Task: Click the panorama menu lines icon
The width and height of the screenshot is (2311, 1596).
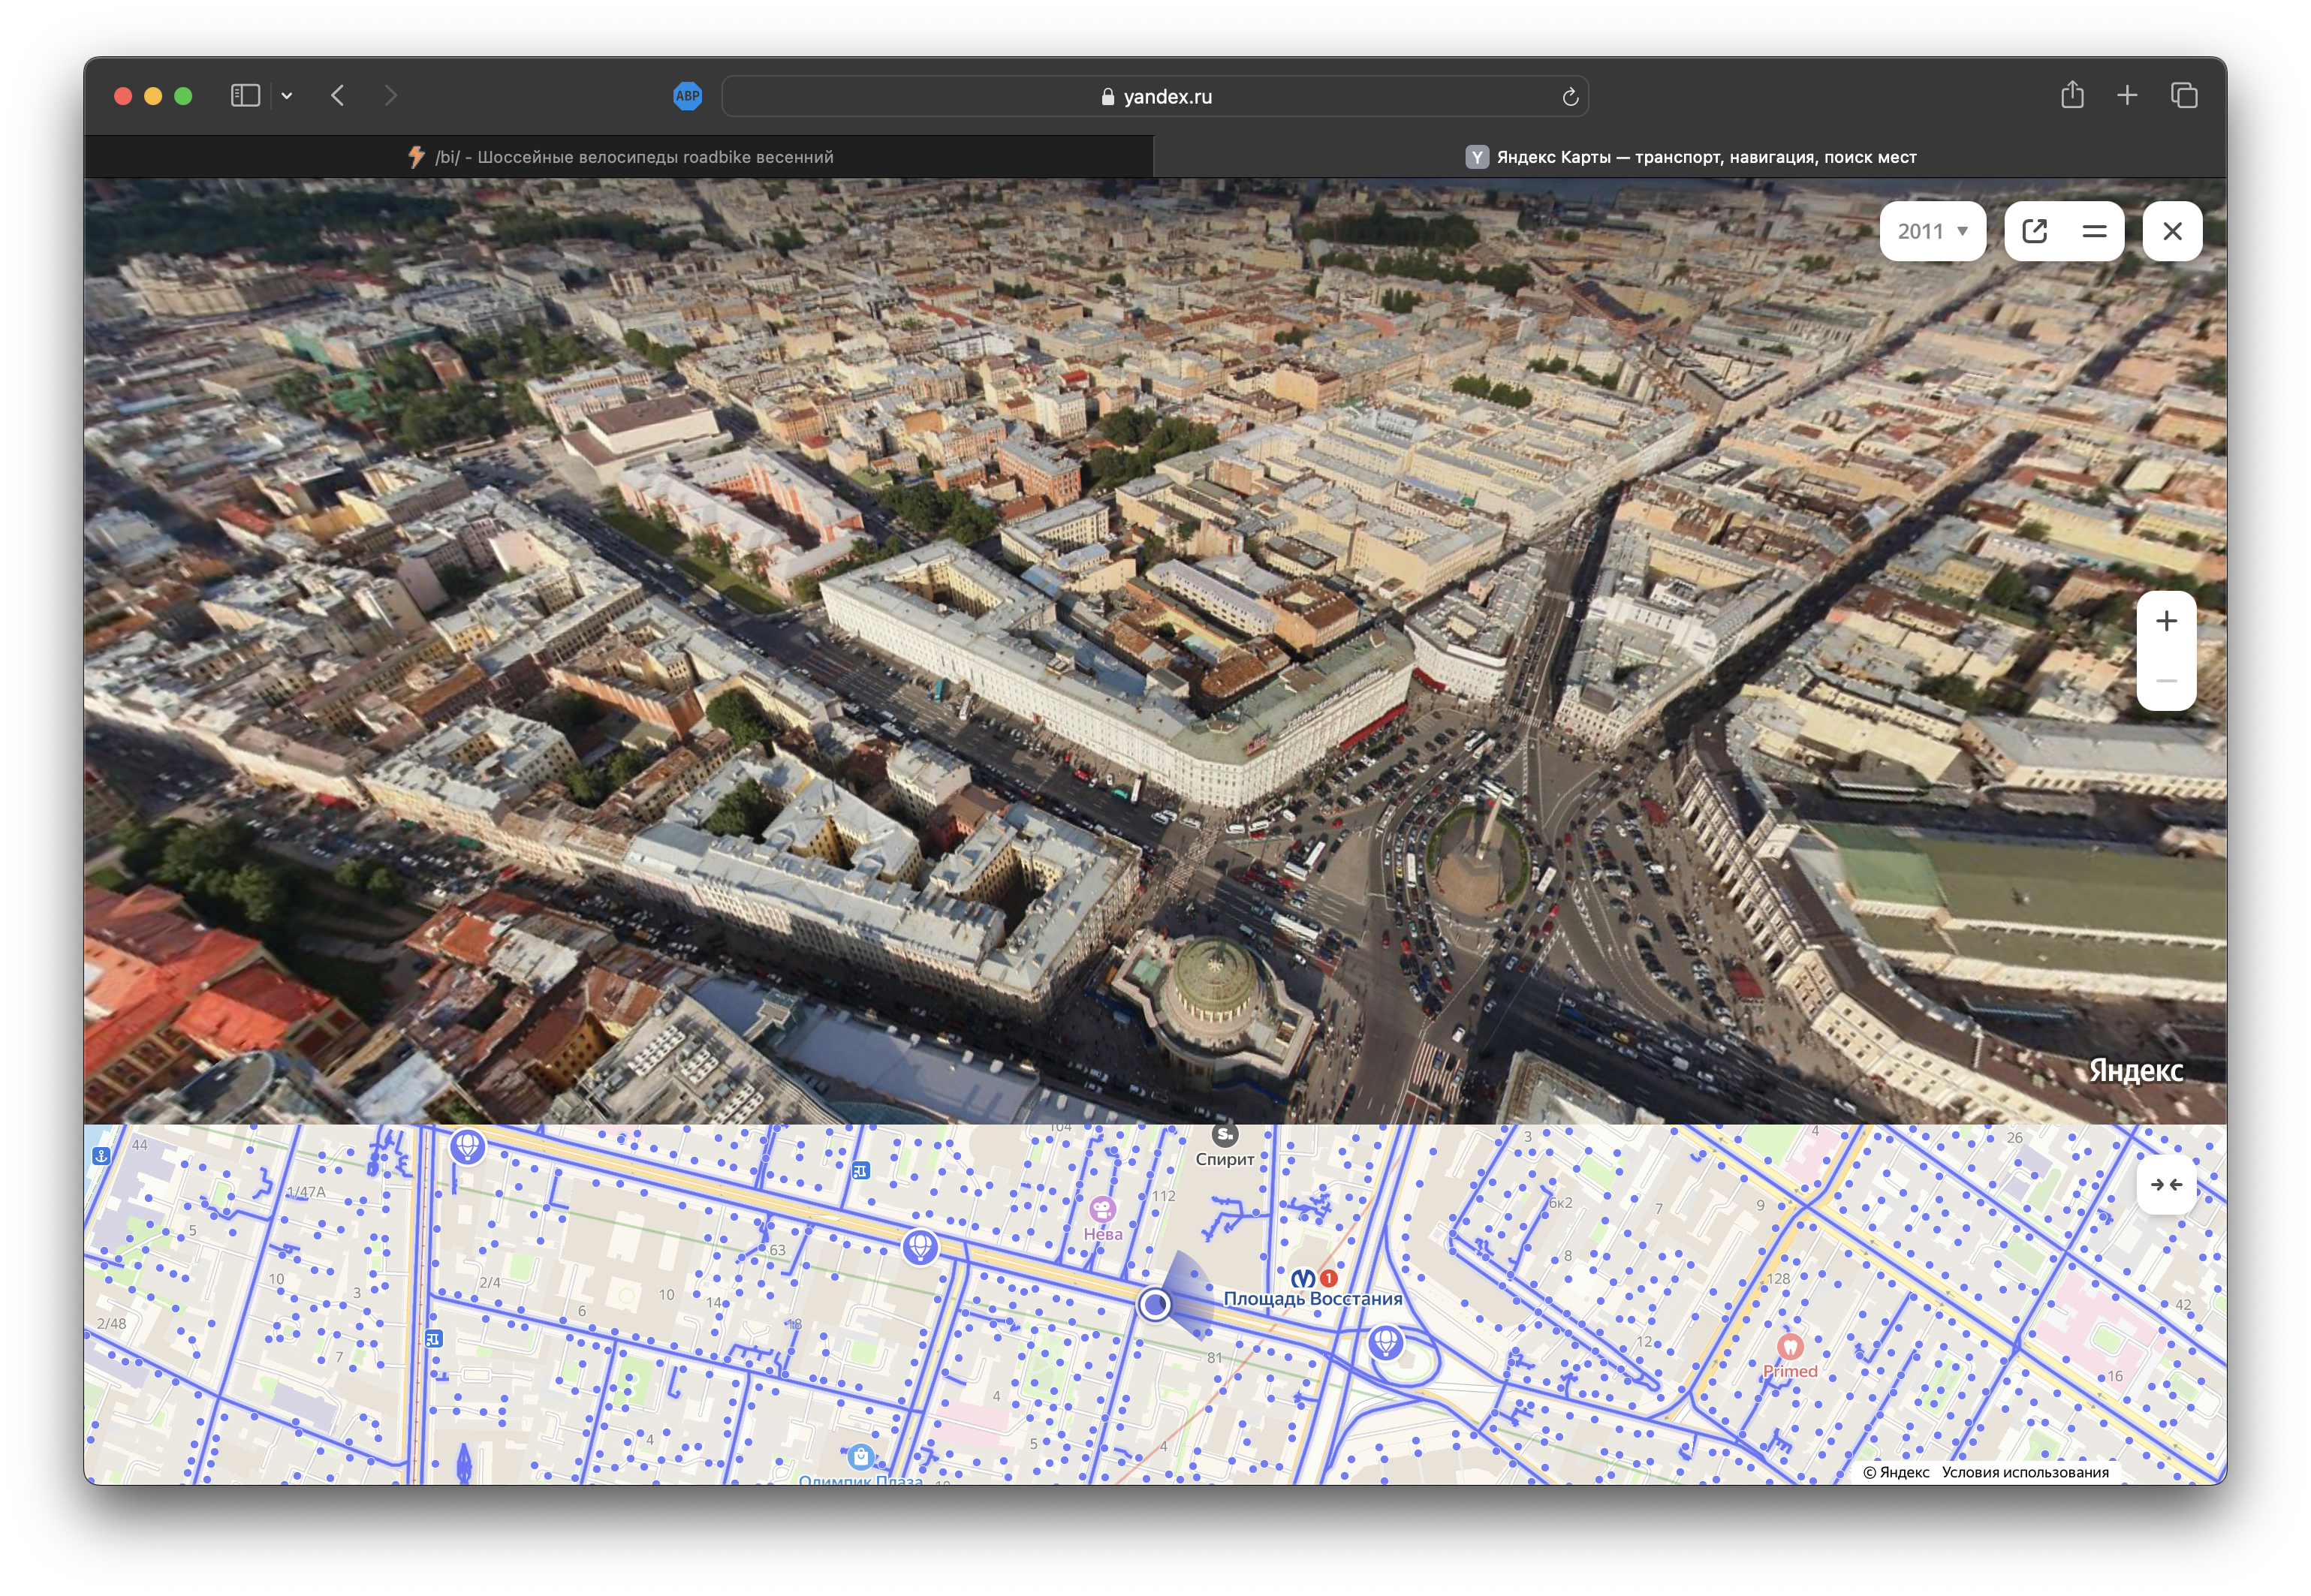Action: pos(2094,231)
